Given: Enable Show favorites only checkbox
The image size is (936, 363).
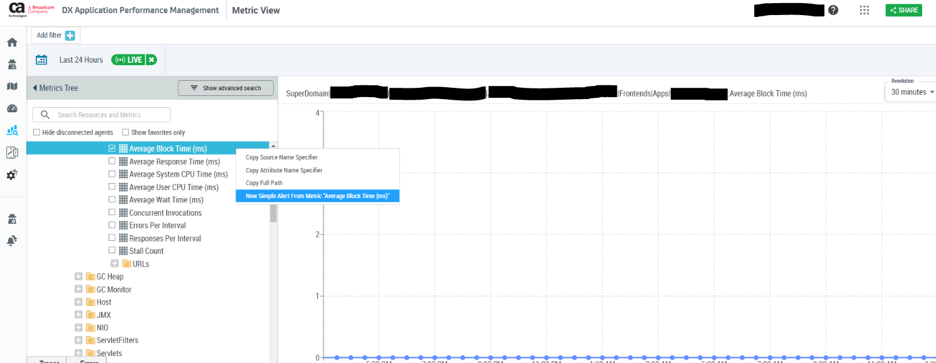Looking at the screenshot, I should pos(126,132).
